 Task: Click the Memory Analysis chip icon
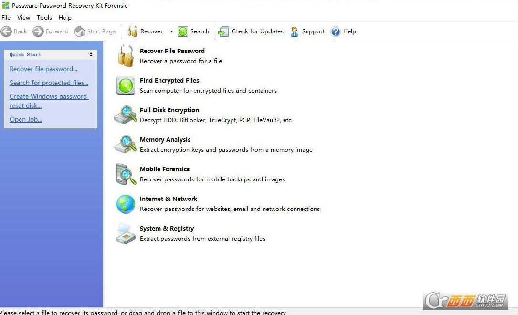tap(126, 144)
